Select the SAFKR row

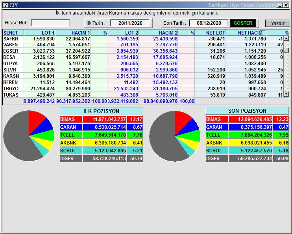click(143, 38)
